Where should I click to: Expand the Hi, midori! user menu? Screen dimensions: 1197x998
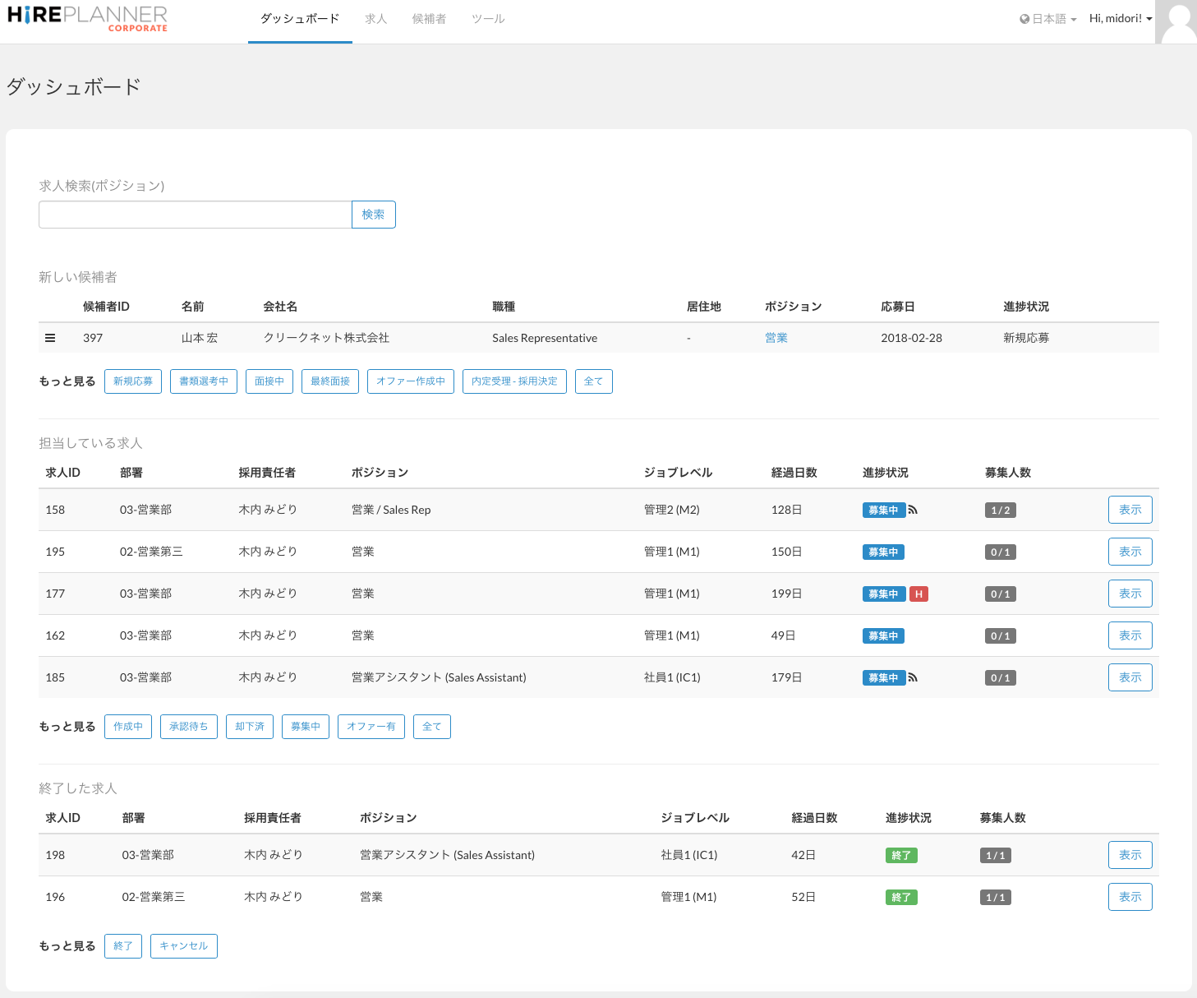click(x=1120, y=19)
